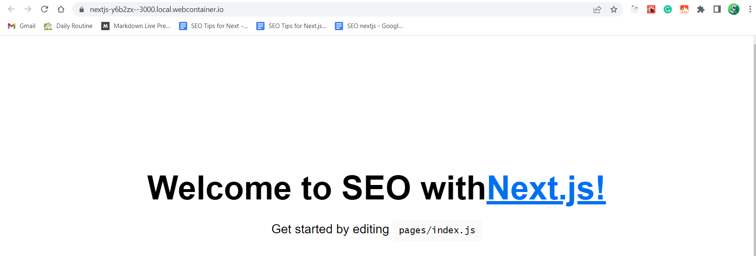Open the Daily Routine bookmark
Viewport: 756px width, 256px height.
[68, 26]
